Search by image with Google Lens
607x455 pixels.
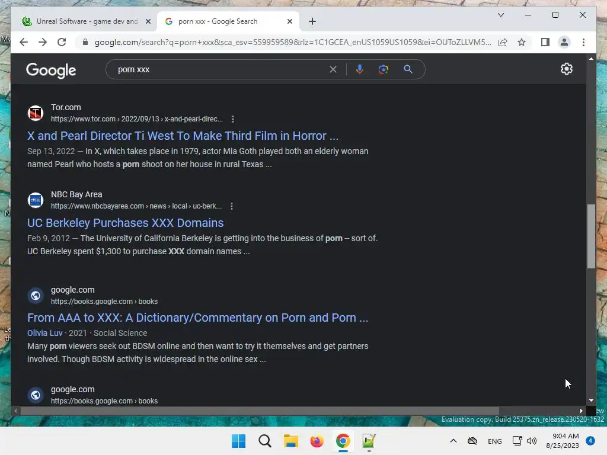click(384, 69)
